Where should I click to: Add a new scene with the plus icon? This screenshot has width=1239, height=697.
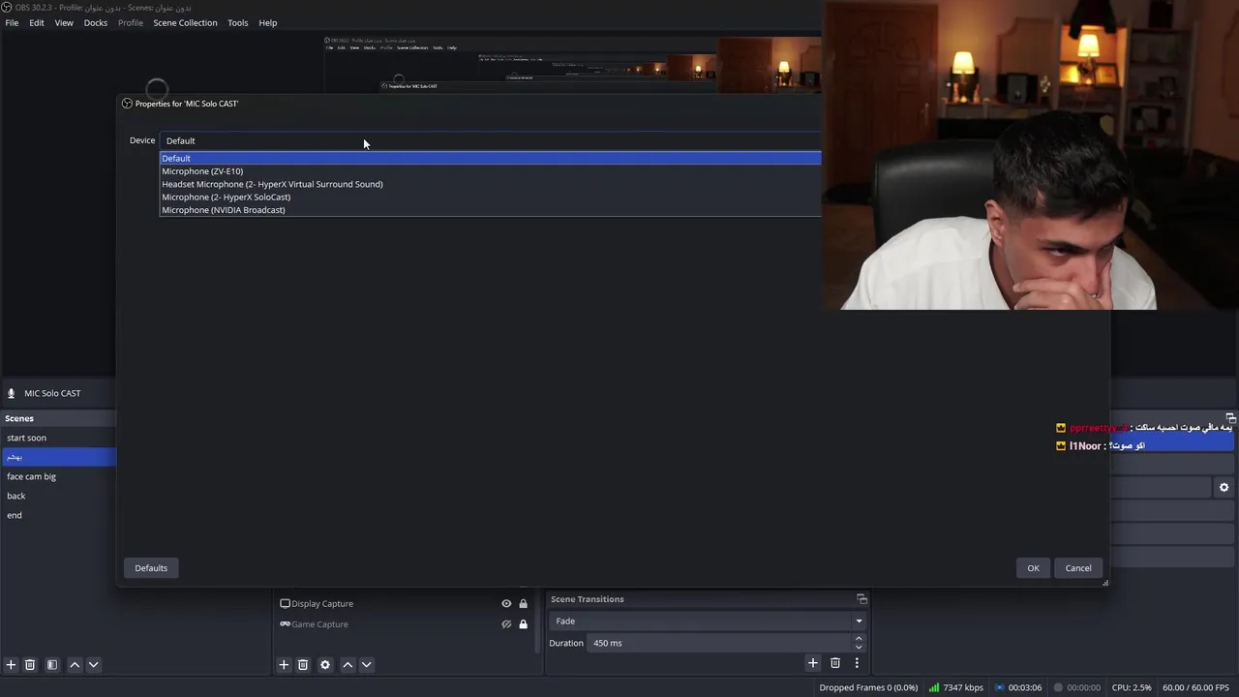[11, 665]
